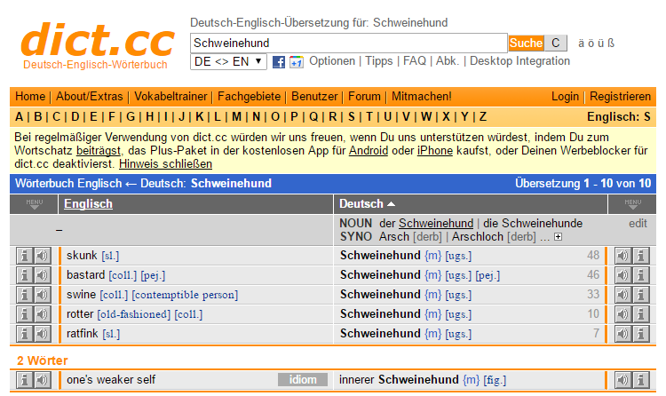Clear search with the C button
This screenshot has height=396, width=666.
[556, 43]
